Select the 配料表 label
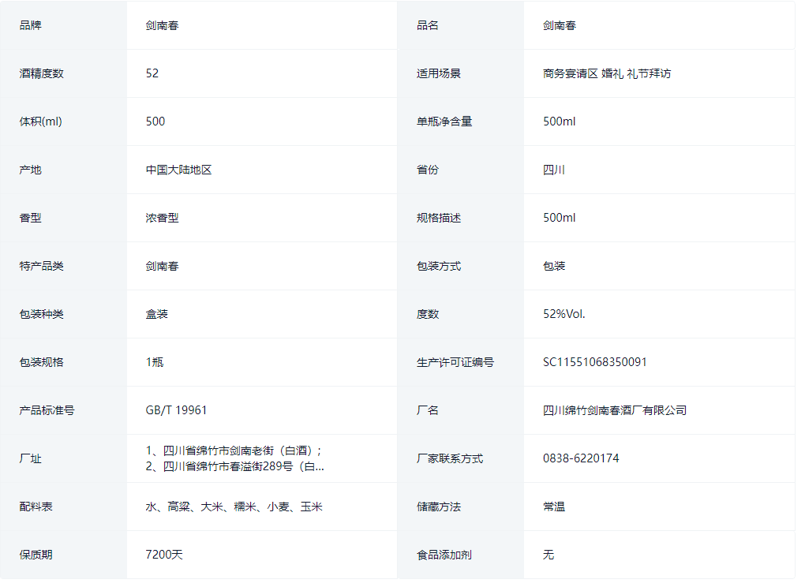Screen dimensions: 805x587 (36, 507)
